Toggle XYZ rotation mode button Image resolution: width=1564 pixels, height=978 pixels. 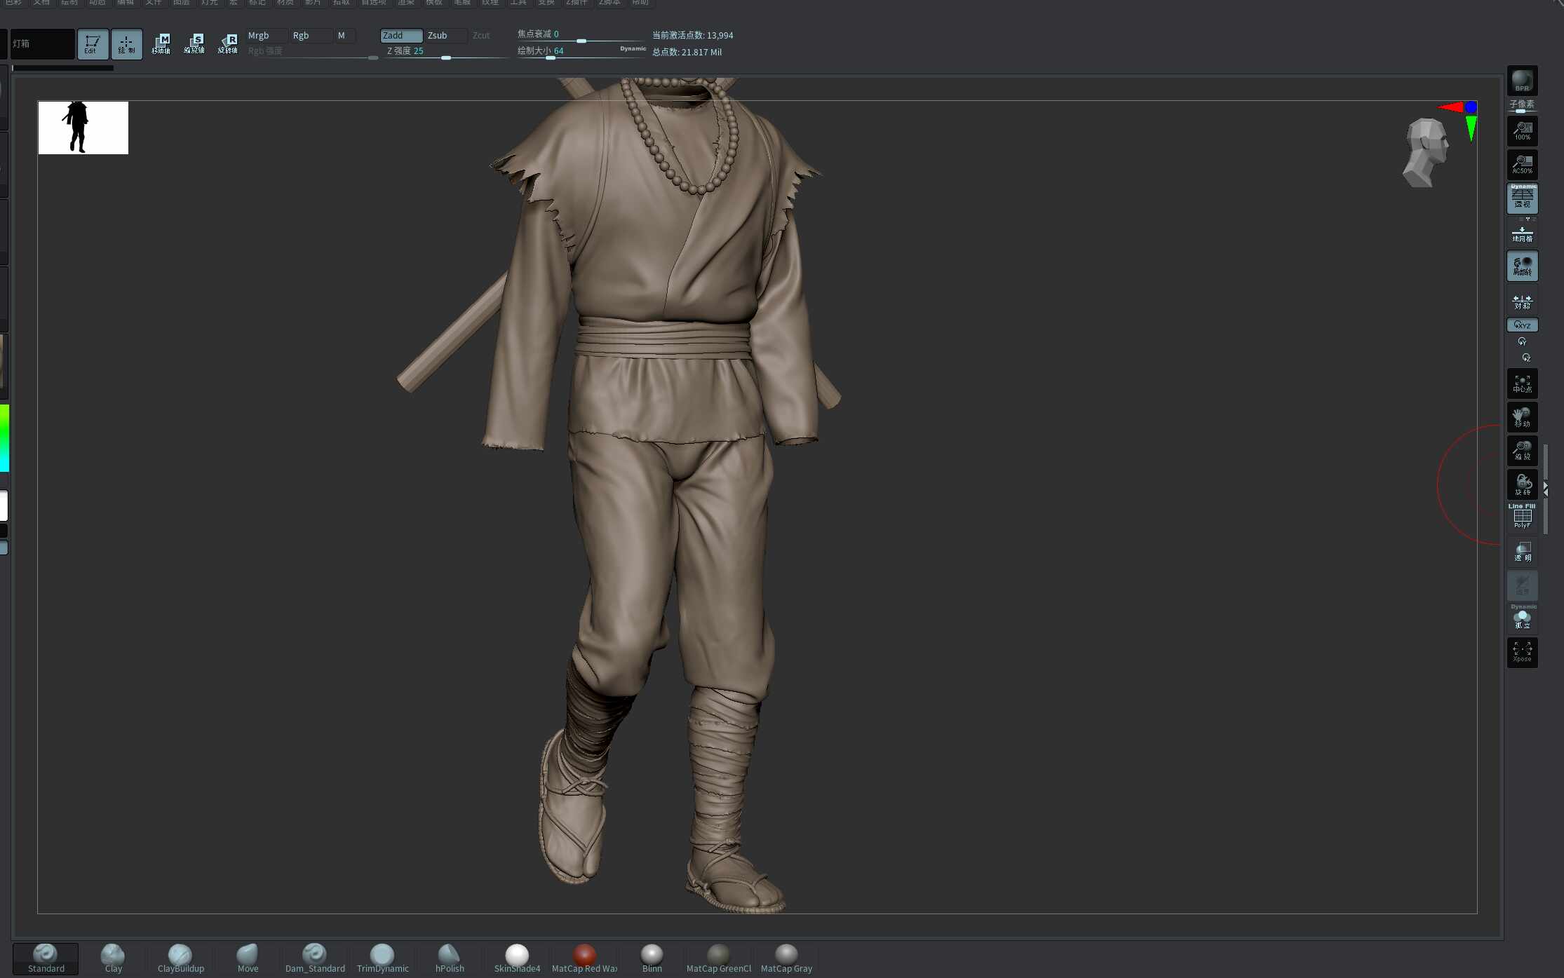pos(1522,325)
